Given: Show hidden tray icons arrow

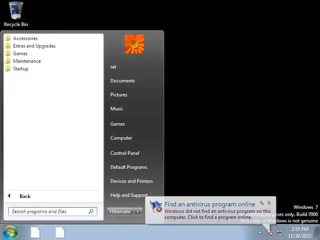Looking at the screenshot, I should pyautogui.click(x=260, y=232).
